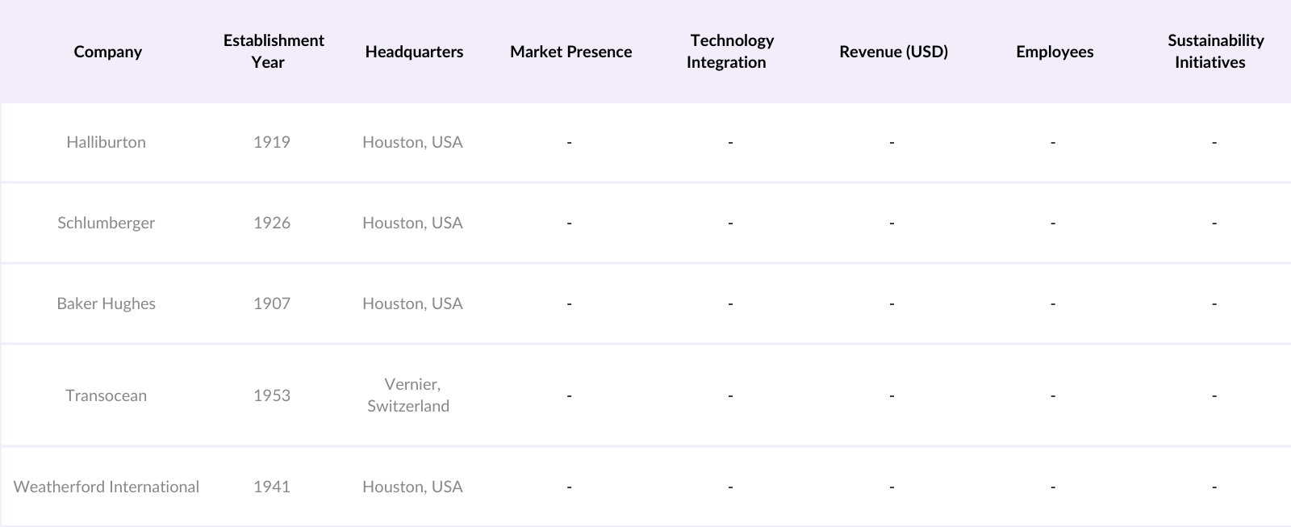Select the Vernier, Switzerland headquarters cell
Viewport: 1291px width, 527px height.
tap(411, 395)
